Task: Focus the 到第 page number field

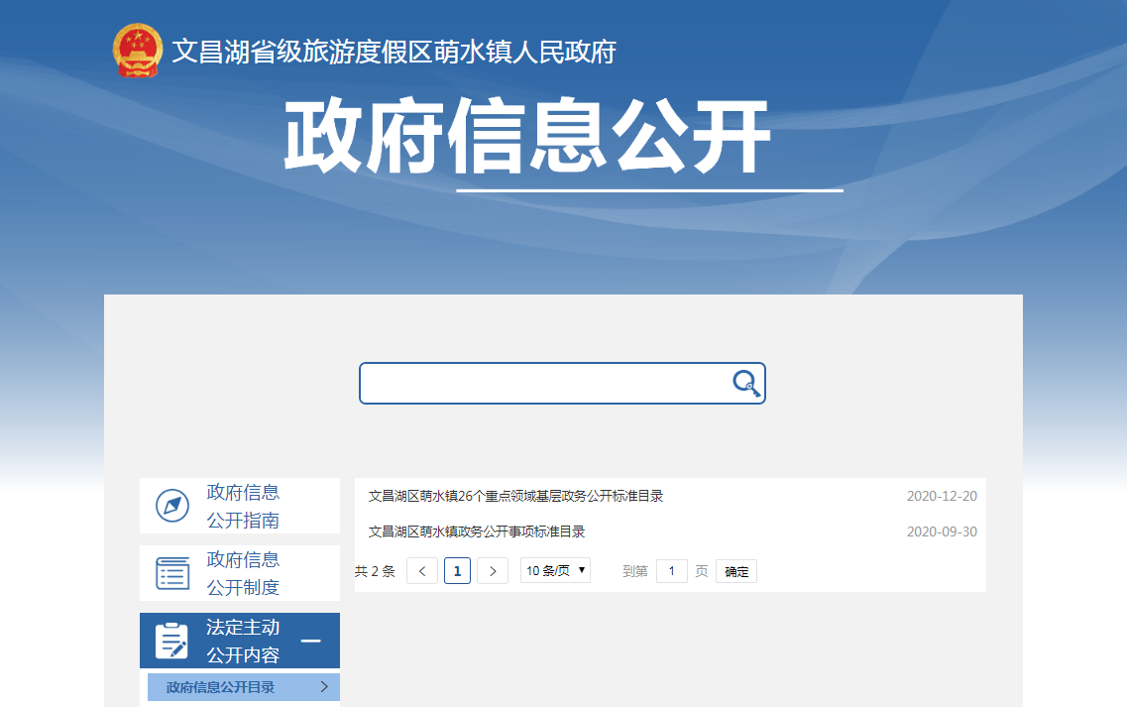Action: pyautogui.click(x=671, y=571)
